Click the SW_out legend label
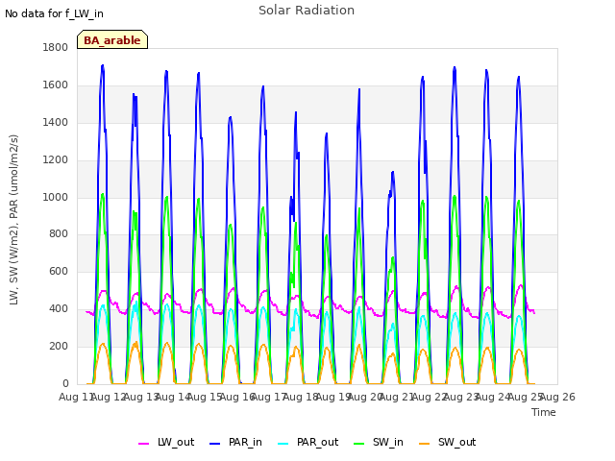The width and height of the screenshot is (615, 461). tap(457, 443)
